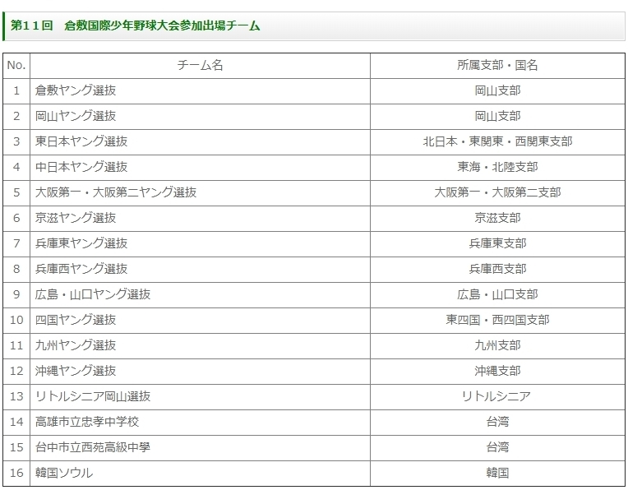Click the 台中市立西苑高級中學 team entry

(x=93, y=447)
